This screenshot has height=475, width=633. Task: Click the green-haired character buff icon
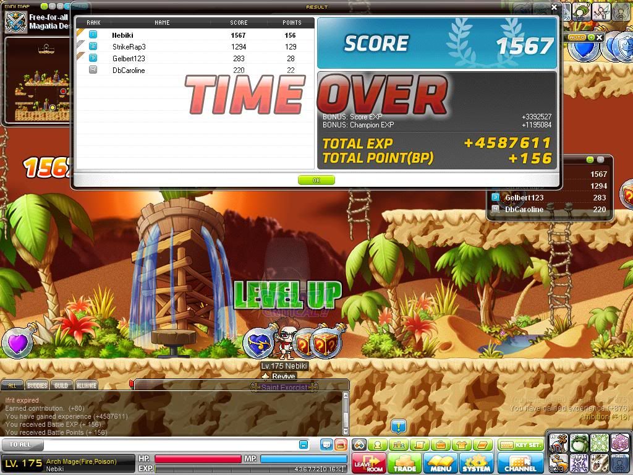pyautogui.click(x=580, y=12)
